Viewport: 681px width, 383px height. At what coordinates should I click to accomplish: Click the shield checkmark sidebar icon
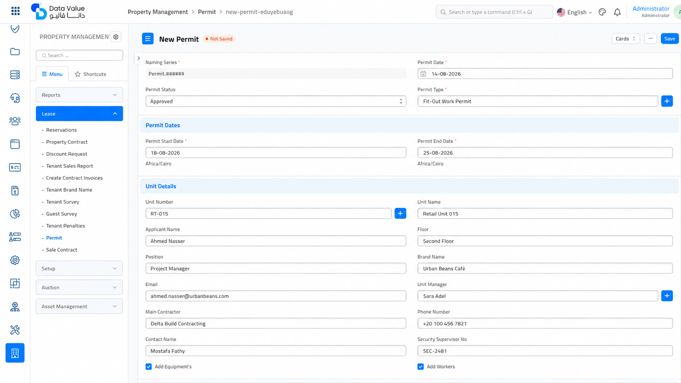pyautogui.click(x=15, y=29)
